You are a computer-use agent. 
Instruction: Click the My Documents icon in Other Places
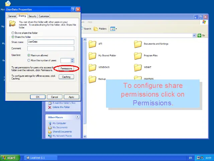click(x=50, y=127)
